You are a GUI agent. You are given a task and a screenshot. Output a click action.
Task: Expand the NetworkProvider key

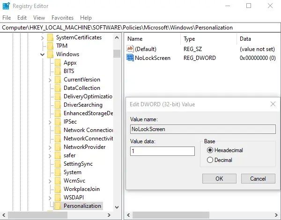pos(50,147)
